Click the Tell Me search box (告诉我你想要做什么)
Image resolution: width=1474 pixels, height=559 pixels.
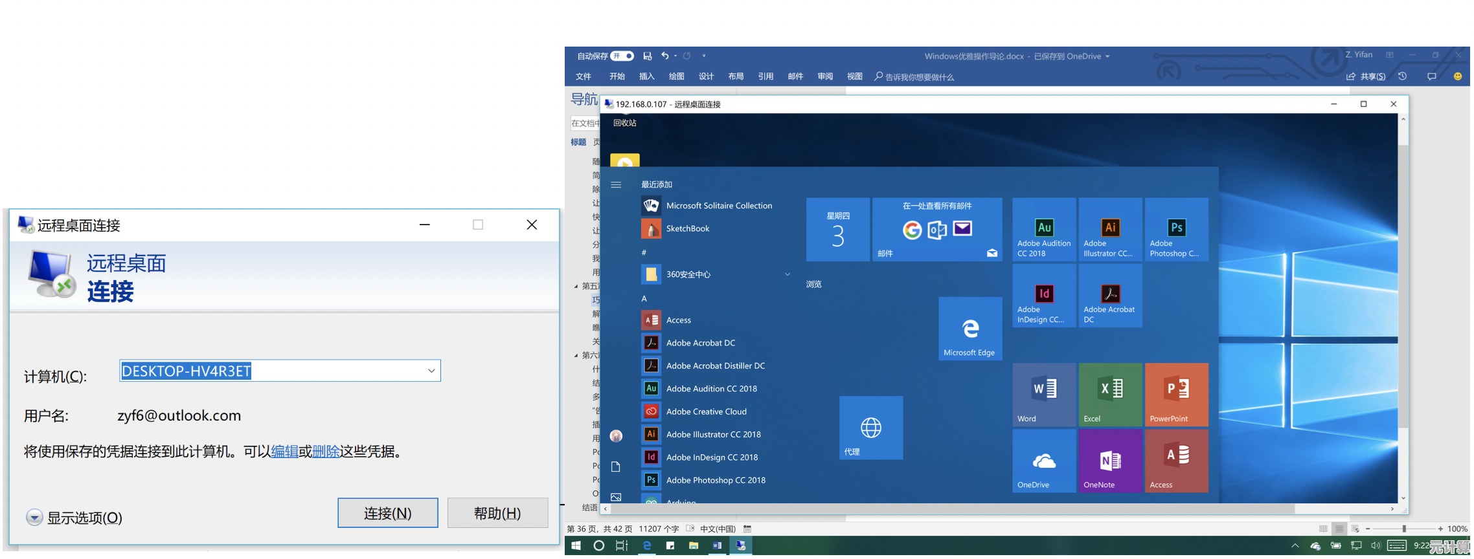(x=914, y=77)
